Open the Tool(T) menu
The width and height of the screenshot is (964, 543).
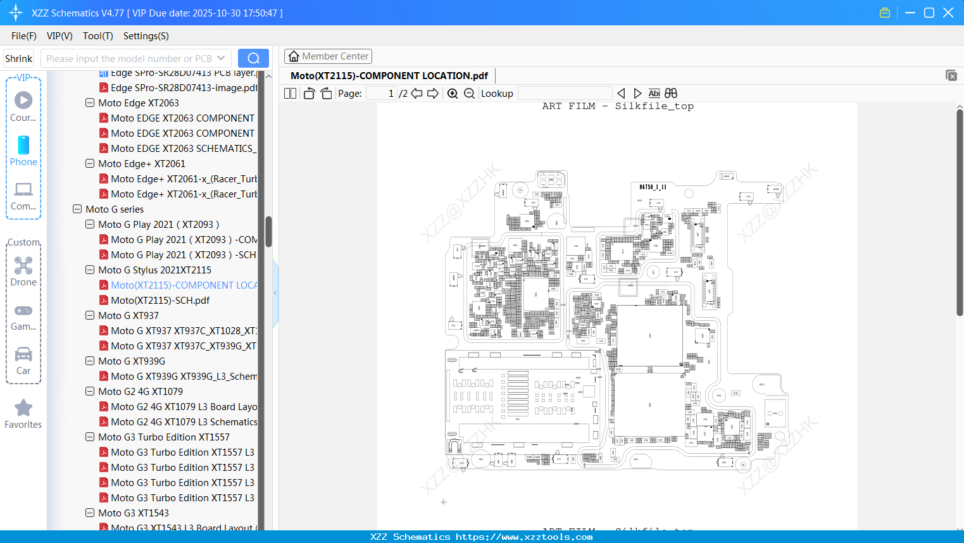pyautogui.click(x=97, y=36)
